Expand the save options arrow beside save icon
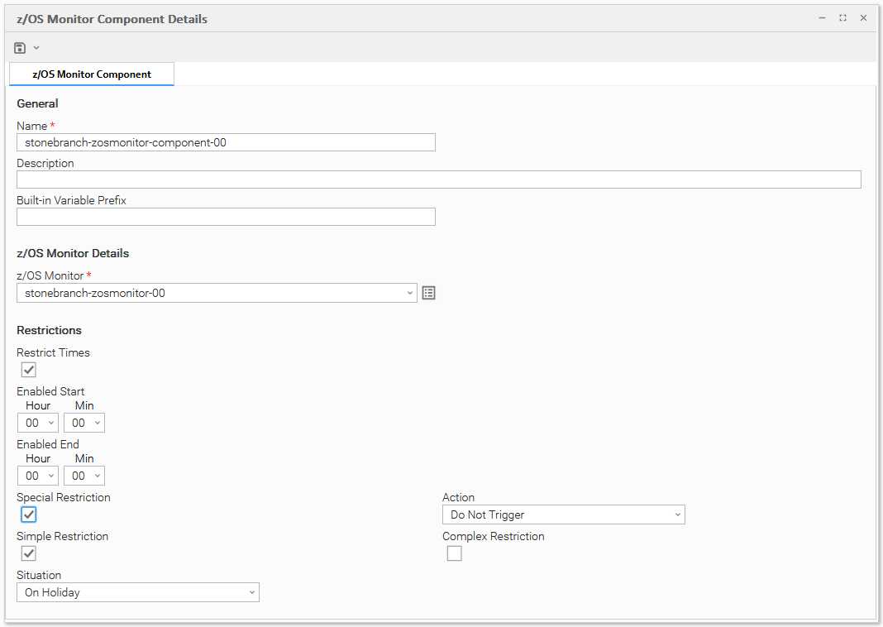883x627 pixels. [x=36, y=48]
